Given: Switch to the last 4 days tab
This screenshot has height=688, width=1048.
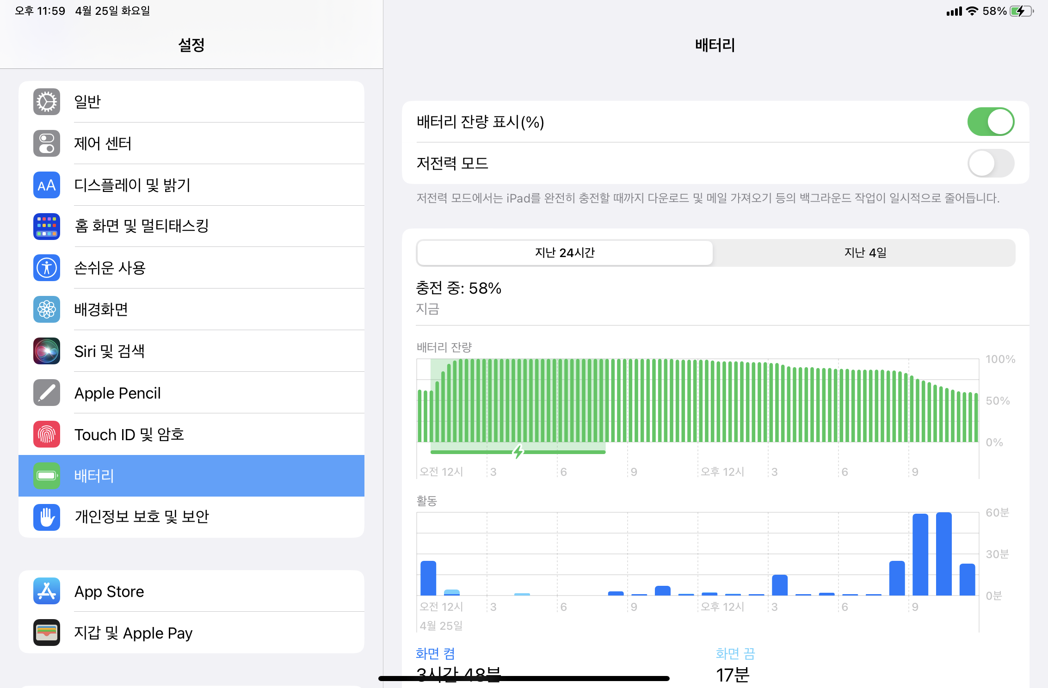Looking at the screenshot, I should click(865, 253).
